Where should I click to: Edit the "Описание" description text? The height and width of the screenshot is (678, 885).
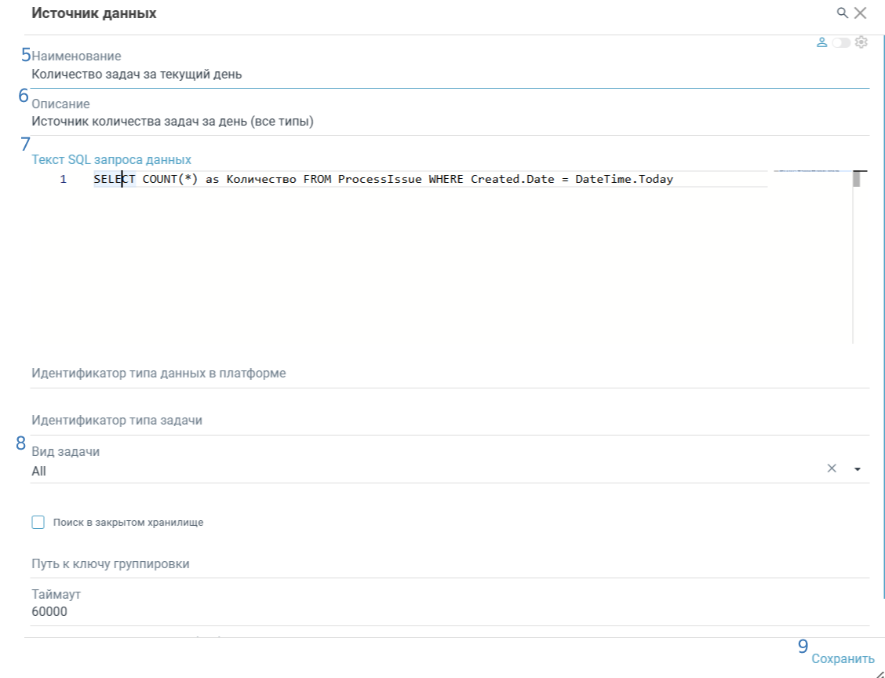point(235,121)
